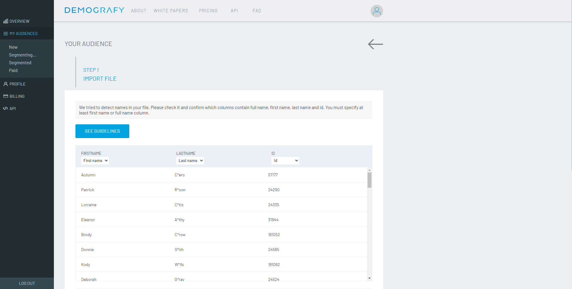Click the My Audiences list icon
Screen dimensions: 572x289
(x=6, y=33)
